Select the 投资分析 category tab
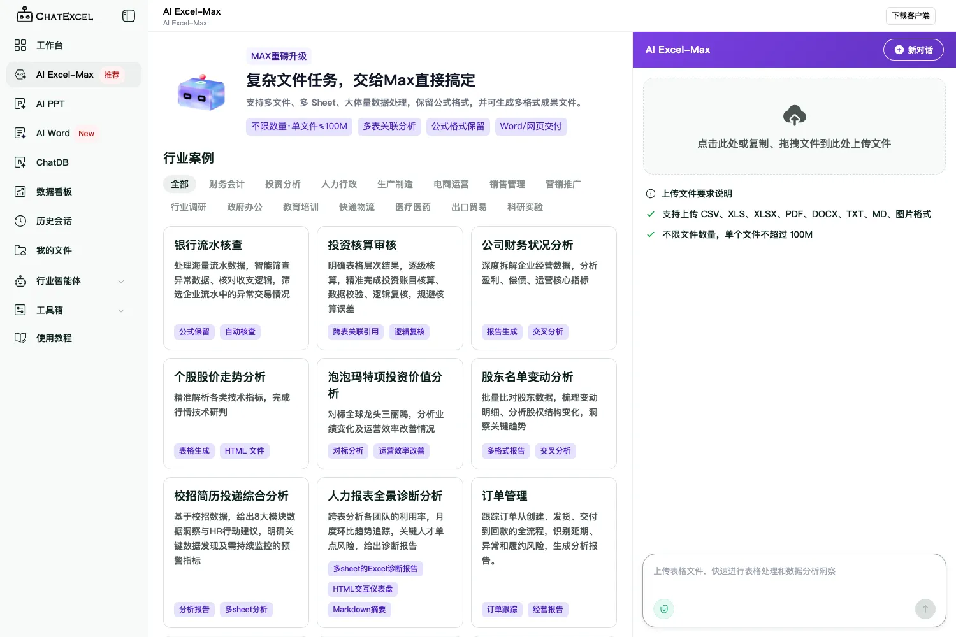The image size is (956, 637). coord(283,184)
